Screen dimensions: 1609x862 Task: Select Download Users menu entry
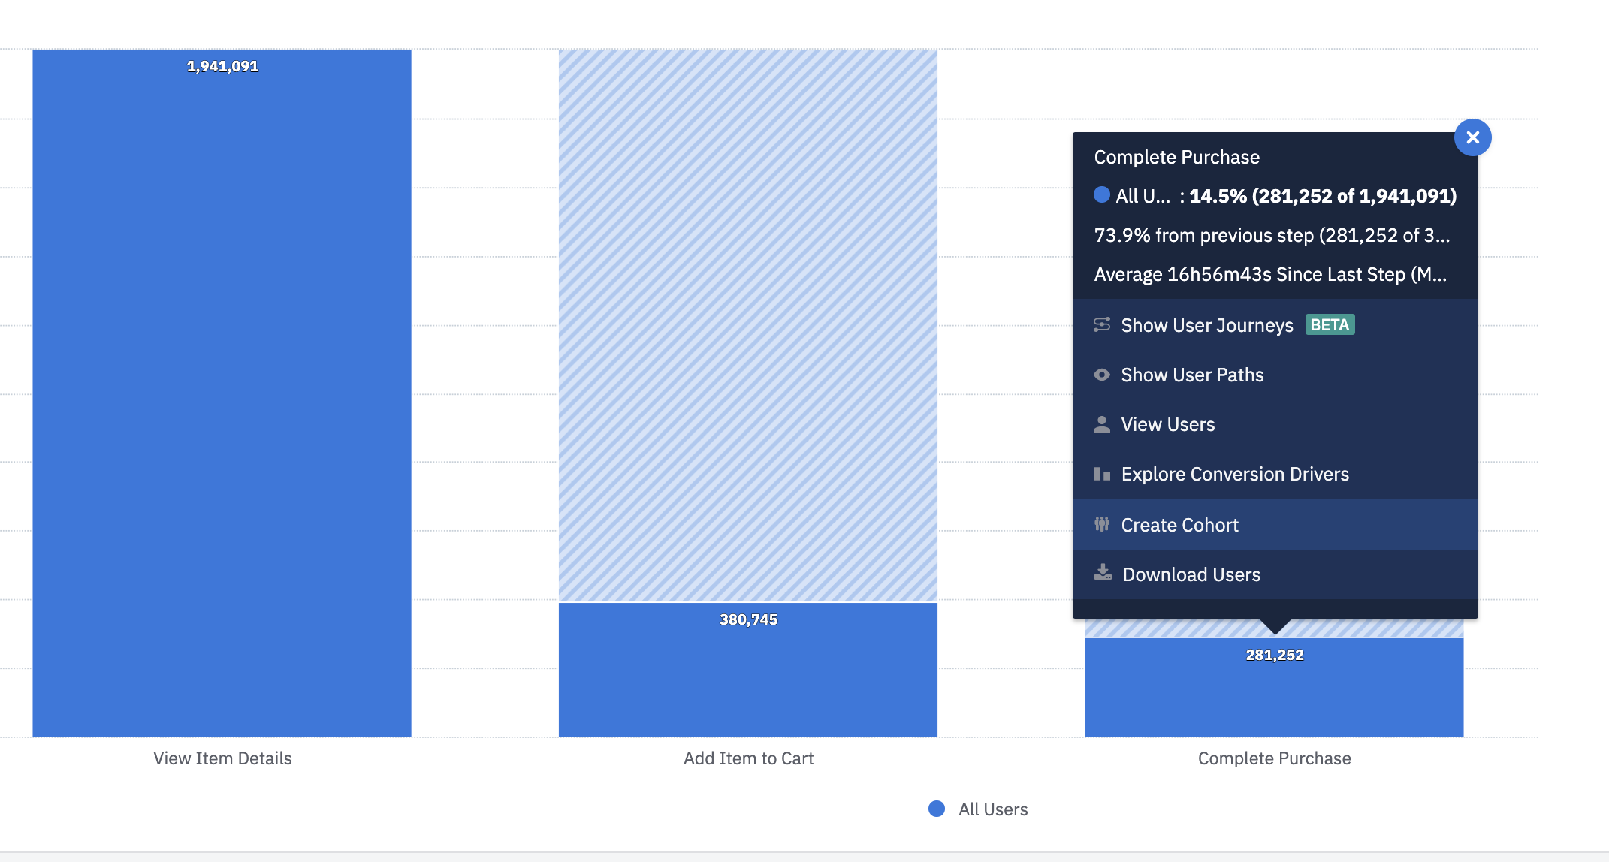coord(1191,574)
